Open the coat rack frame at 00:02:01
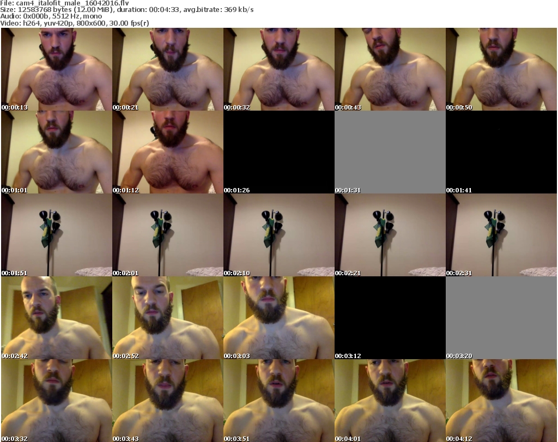 click(168, 235)
